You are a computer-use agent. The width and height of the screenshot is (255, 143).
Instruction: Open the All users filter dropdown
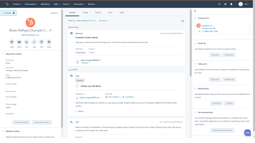tap(103, 21)
